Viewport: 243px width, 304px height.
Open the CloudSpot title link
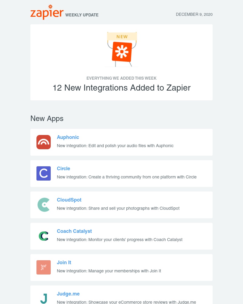click(69, 200)
